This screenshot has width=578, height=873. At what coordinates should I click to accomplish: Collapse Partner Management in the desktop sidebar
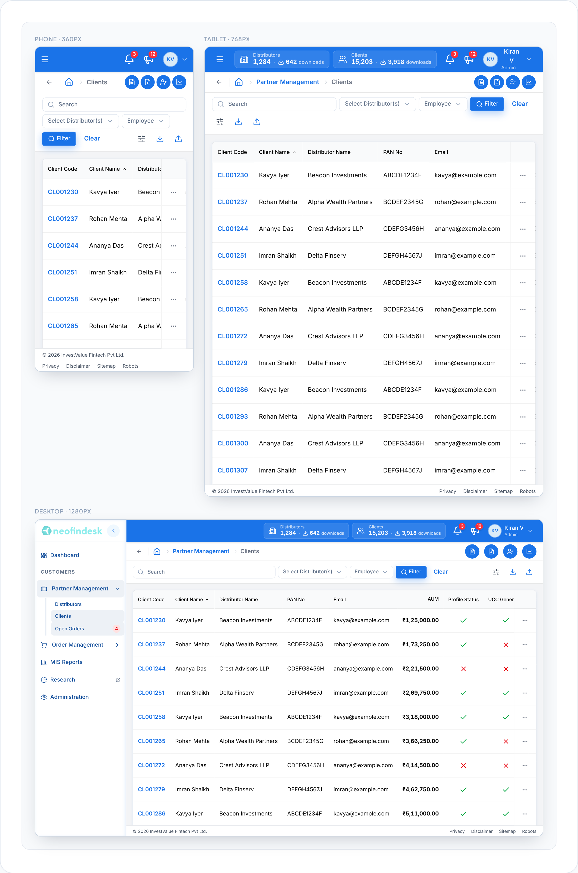pyautogui.click(x=81, y=589)
